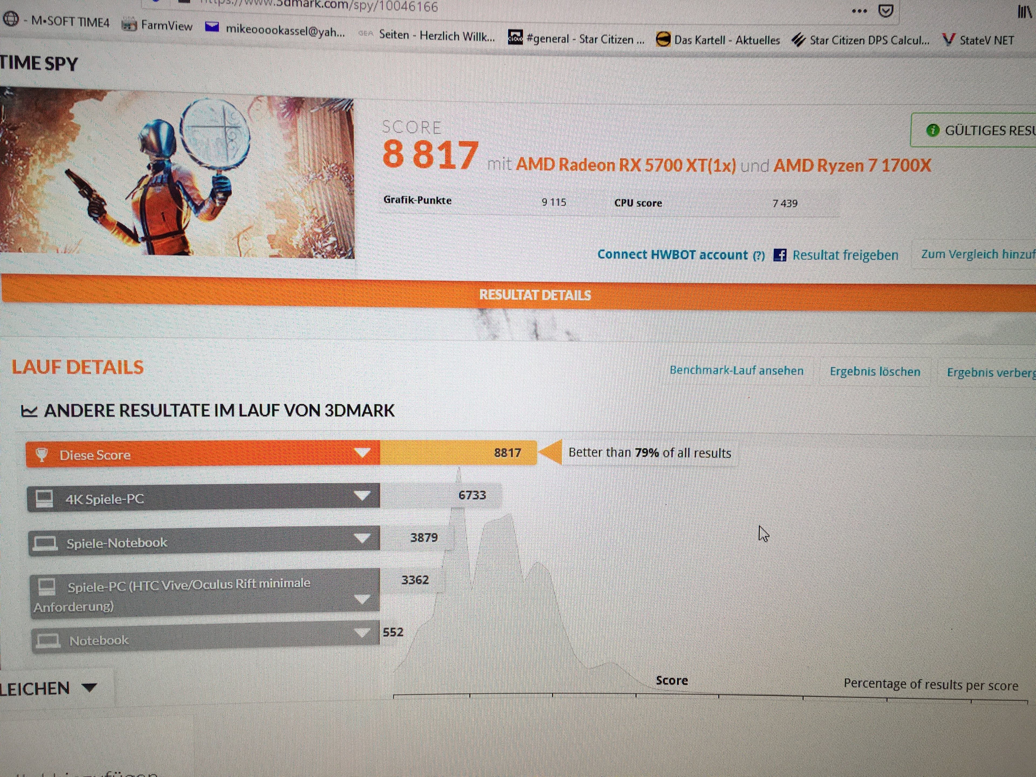Screen dimensions: 1036x777
Task: Click Benchmark-Lauf ansehen link
Action: coord(736,370)
